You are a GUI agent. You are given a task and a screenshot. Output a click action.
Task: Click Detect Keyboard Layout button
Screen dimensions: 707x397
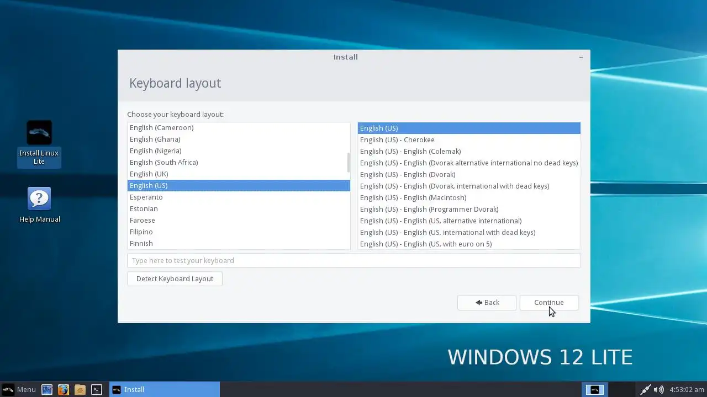coord(175,278)
